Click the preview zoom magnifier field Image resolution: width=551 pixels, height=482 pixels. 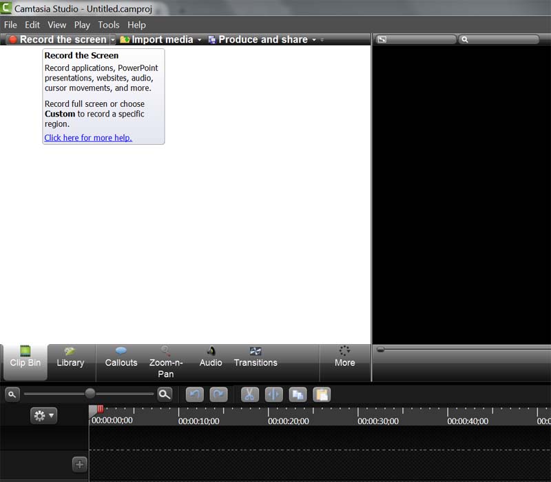click(x=499, y=39)
